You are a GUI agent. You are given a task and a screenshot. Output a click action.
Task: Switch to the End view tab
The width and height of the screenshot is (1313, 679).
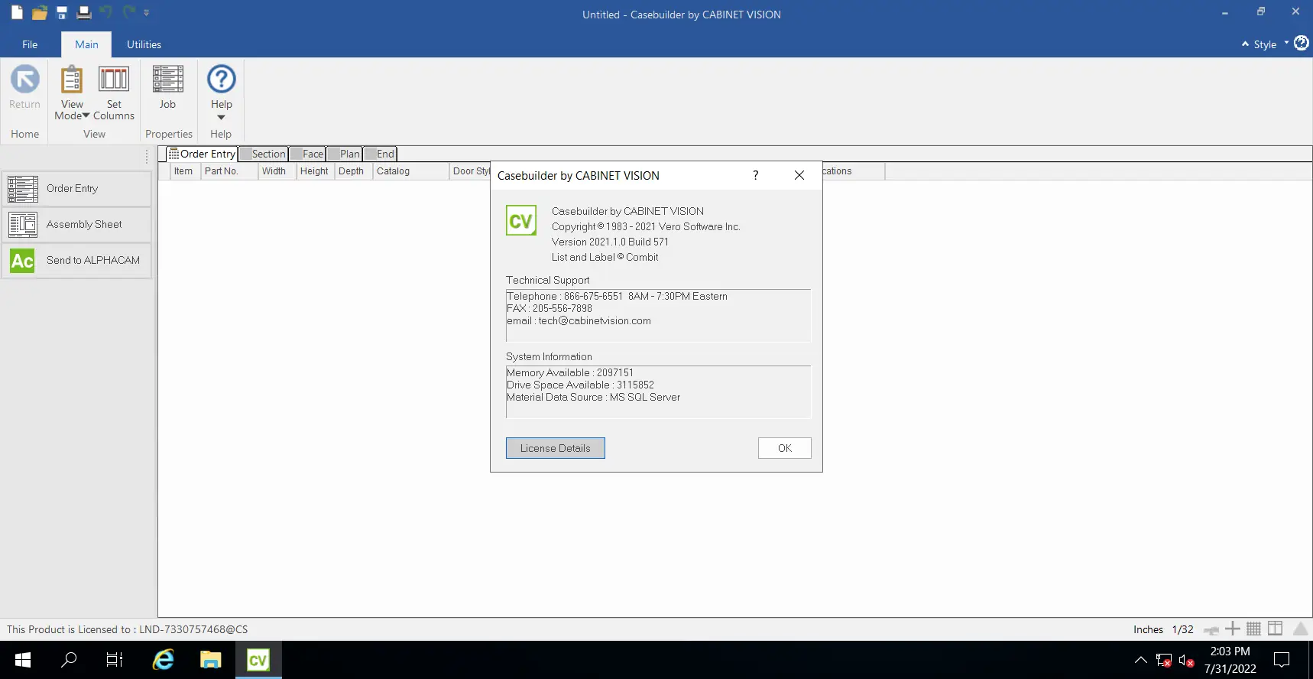[380, 154]
